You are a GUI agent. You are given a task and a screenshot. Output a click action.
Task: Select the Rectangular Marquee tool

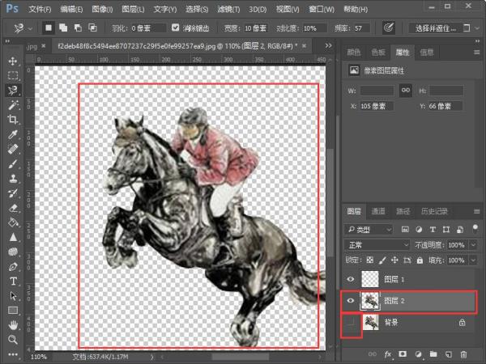coord(13,75)
